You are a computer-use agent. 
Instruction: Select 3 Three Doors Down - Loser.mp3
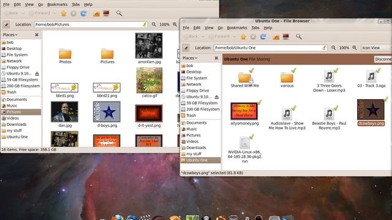(x=329, y=80)
